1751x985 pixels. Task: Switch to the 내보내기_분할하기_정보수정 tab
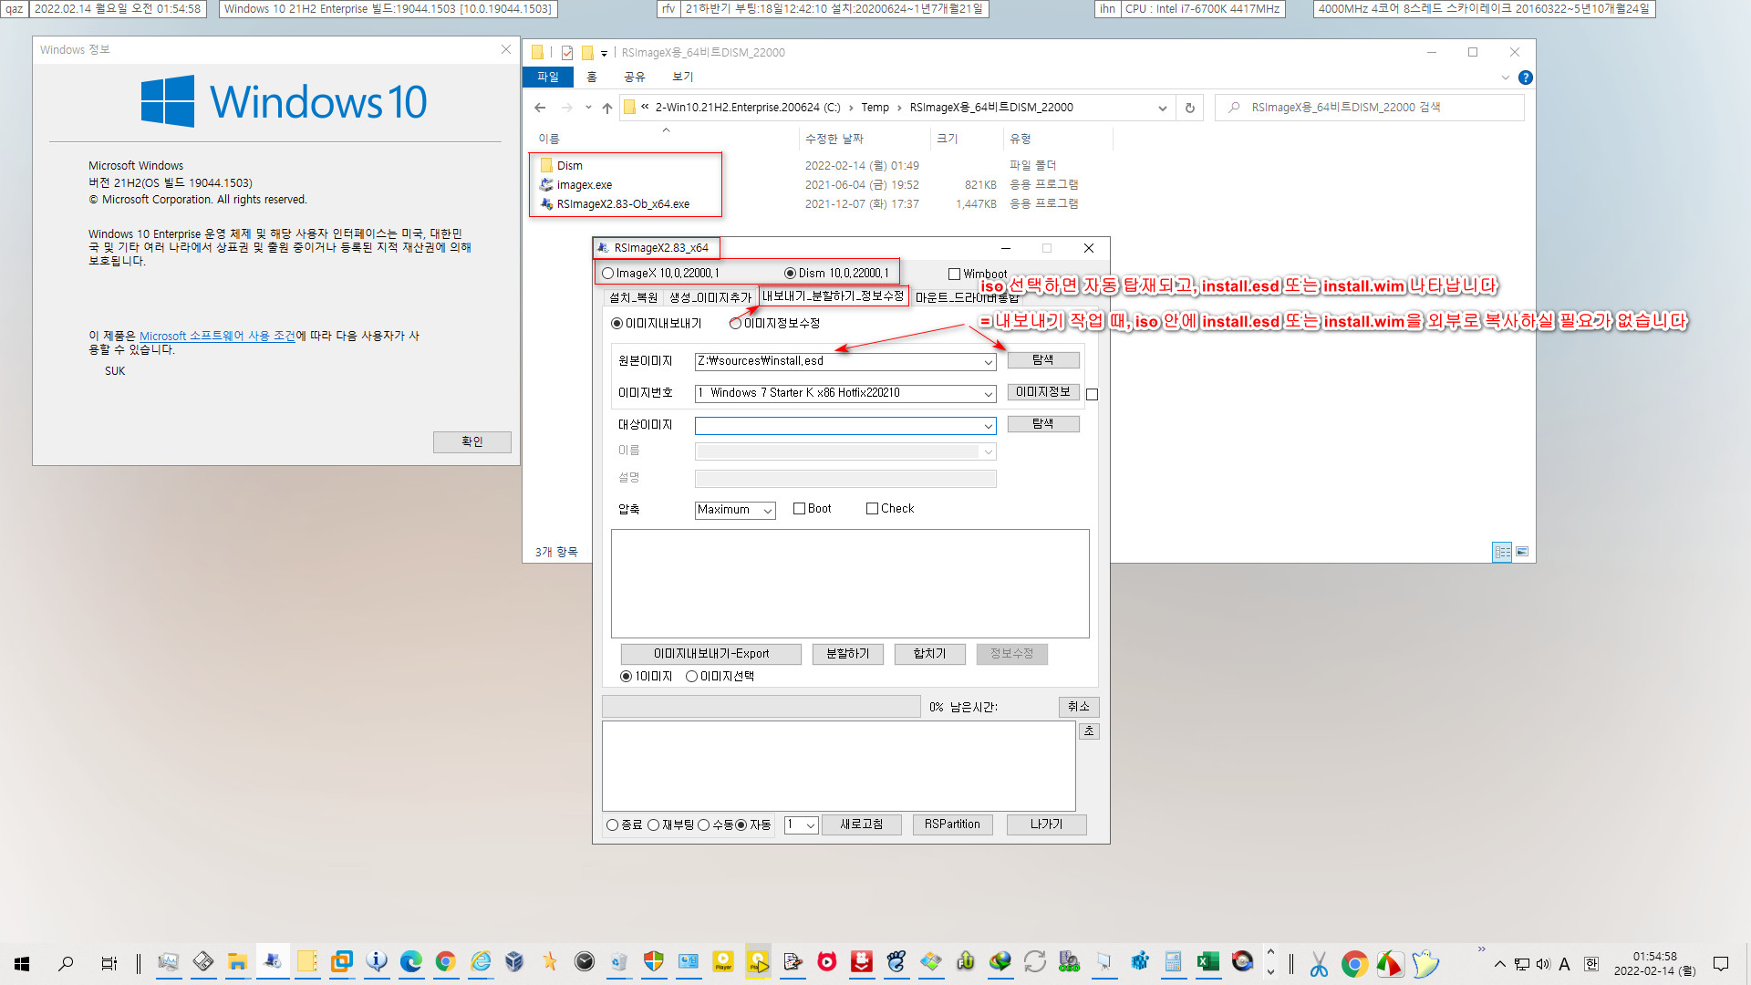click(x=833, y=295)
